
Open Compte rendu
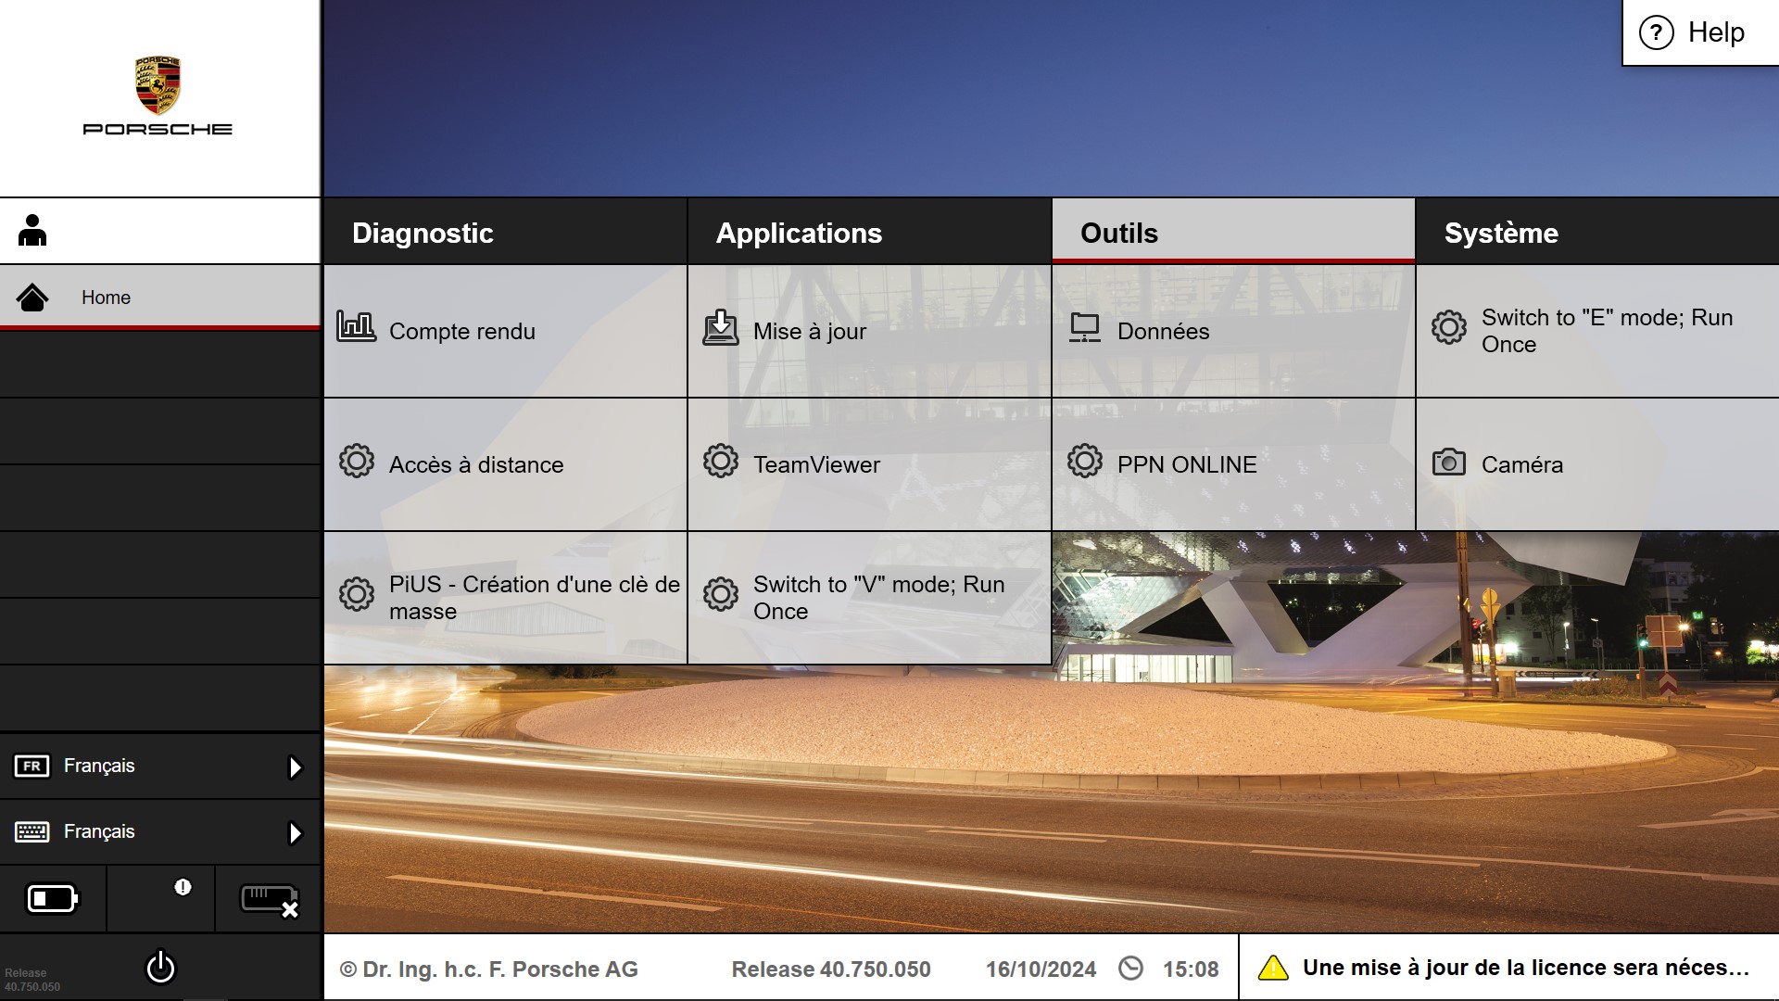tap(505, 331)
